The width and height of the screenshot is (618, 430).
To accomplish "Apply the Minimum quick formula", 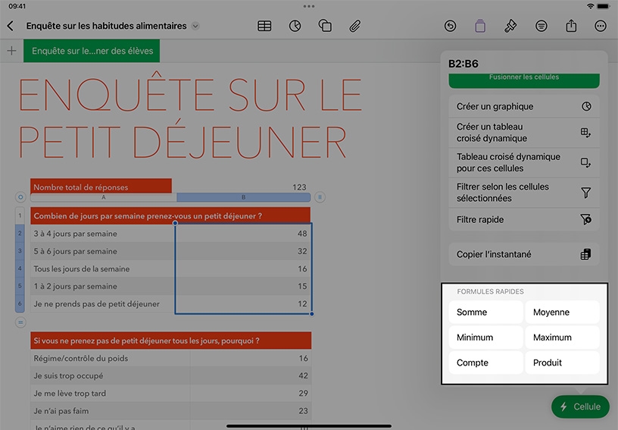I will click(x=485, y=337).
